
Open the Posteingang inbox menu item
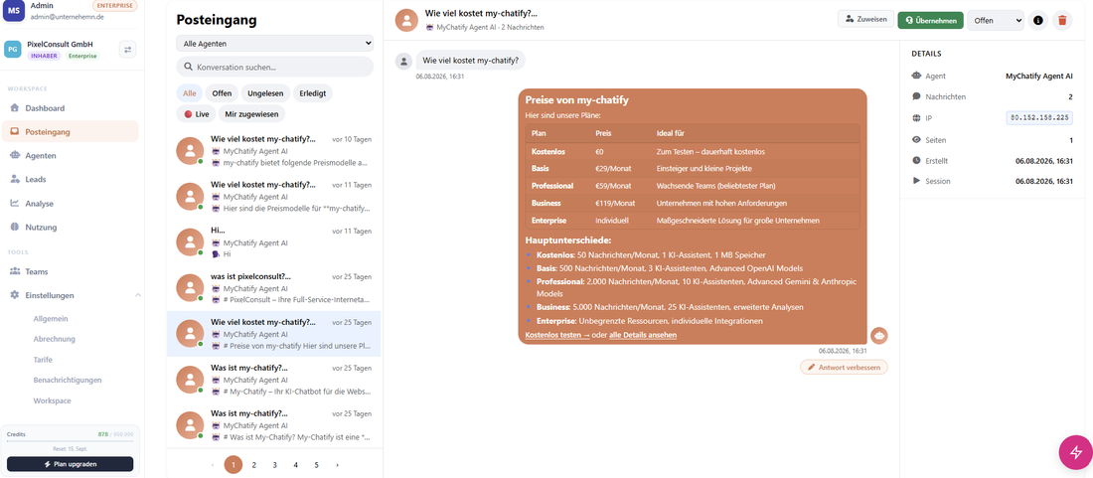tap(70, 131)
